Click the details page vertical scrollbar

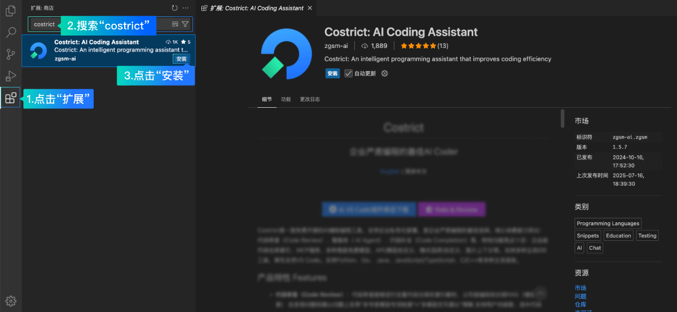pos(562,119)
